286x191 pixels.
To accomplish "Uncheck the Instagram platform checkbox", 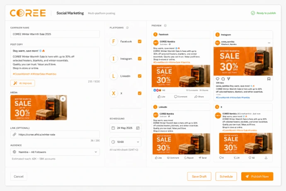I will coord(140,59).
